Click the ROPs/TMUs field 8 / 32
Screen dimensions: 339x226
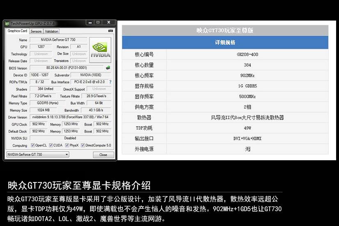pos(39,82)
